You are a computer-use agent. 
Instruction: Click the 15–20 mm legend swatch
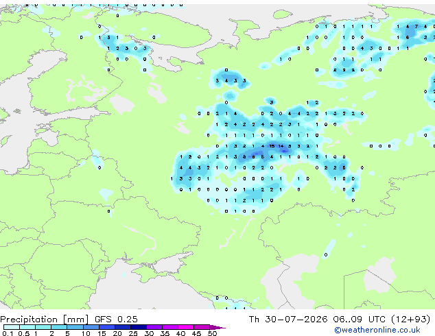coord(107,327)
